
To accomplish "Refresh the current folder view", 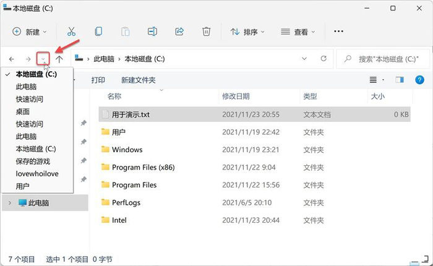I will [x=324, y=59].
